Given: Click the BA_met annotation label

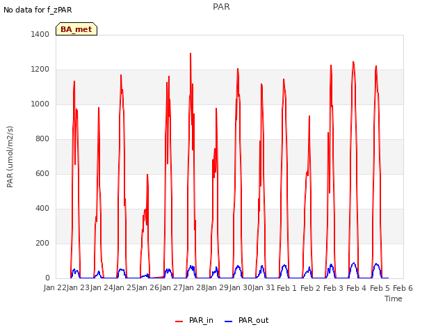Looking at the screenshot, I should [x=76, y=29].
